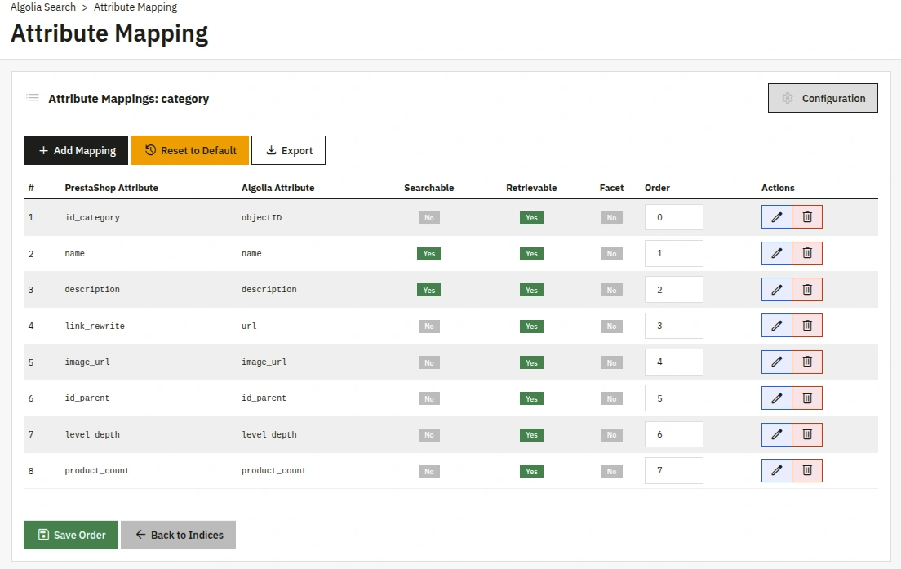The width and height of the screenshot is (901, 569).
Task: Open the Configuration button
Action: [x=823, y=98]
